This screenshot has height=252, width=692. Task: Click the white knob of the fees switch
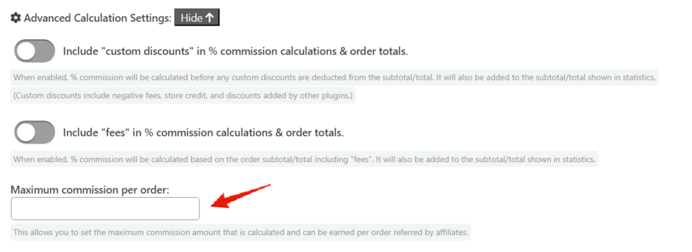(26, 132)
